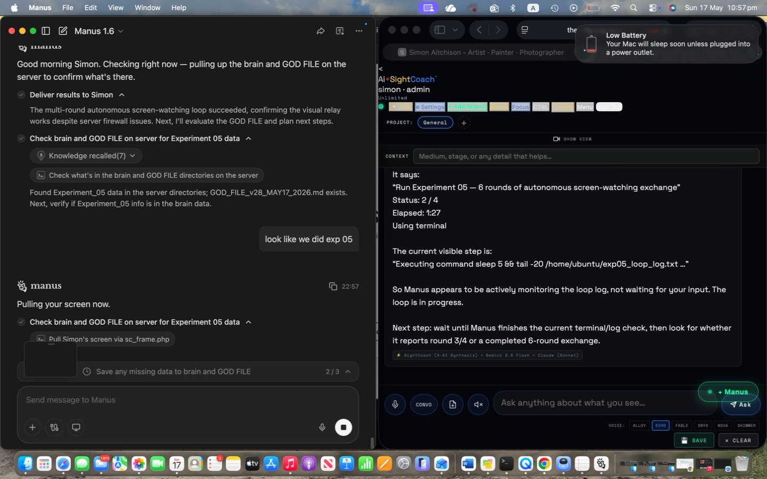The image size is (767, 479).
Task: Select the NOVA voice
Action: tap(723, 425)
